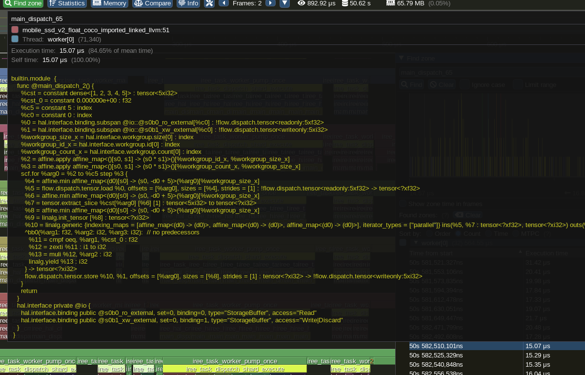This screenshot has width=585, height=375.
Task: Clear found zones with the Clear button
Action: tap(468, 215)
